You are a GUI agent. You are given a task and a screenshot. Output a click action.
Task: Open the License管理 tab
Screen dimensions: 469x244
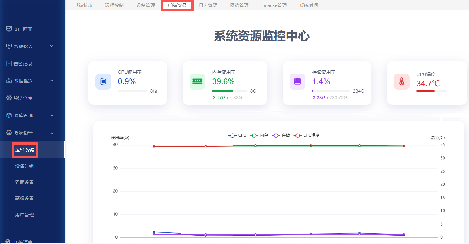[x=274, y=5]
